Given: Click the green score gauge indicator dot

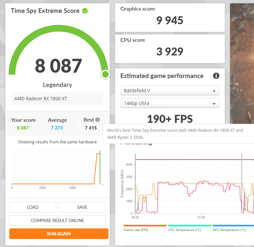Looking at the screenshot, I should coord(105,75).
